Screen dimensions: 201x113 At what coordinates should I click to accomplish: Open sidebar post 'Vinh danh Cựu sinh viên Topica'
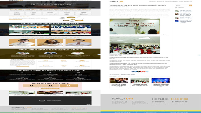185,11
